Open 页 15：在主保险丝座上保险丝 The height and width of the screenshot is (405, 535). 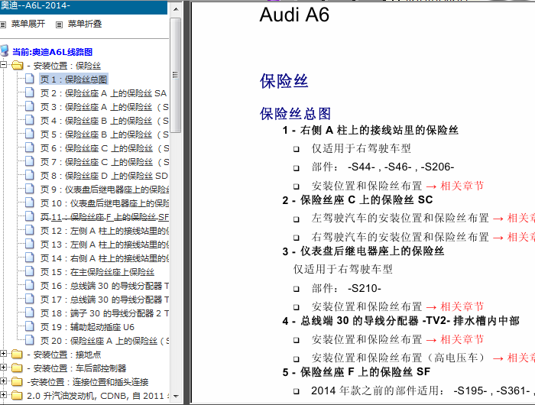tap(97, 272)
